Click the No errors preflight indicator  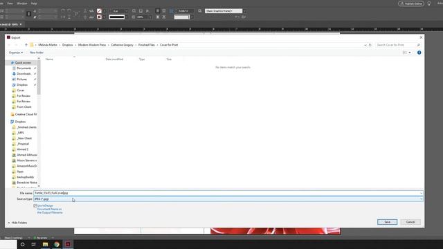click(40, 238)
